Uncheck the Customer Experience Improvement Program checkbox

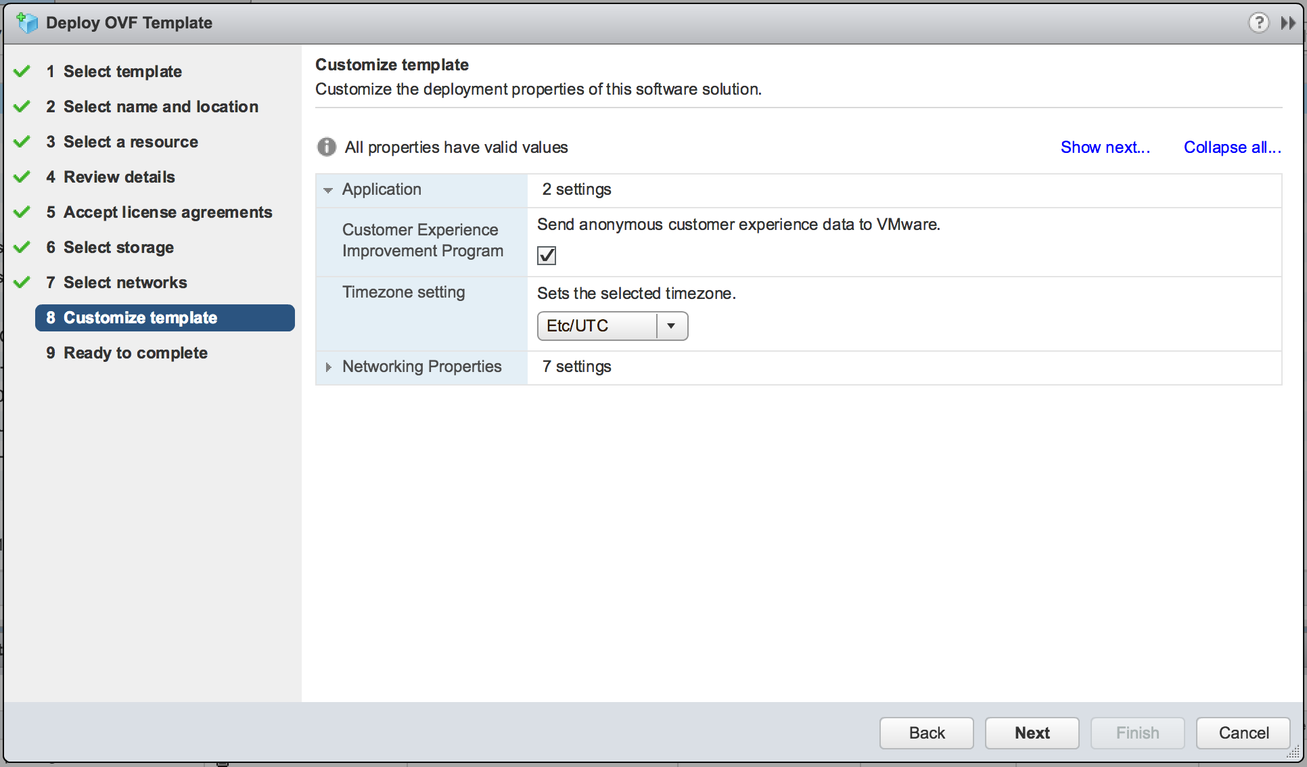coord(547,255)
